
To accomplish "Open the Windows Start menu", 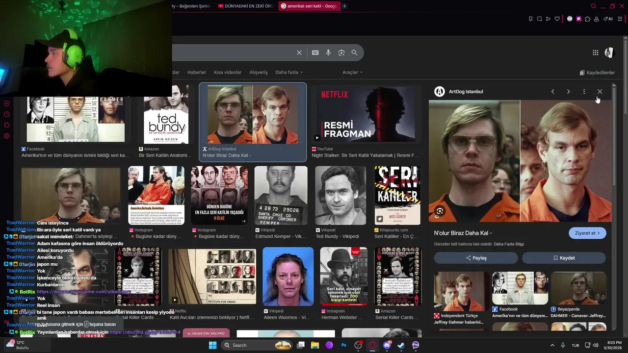I will 212,345.
